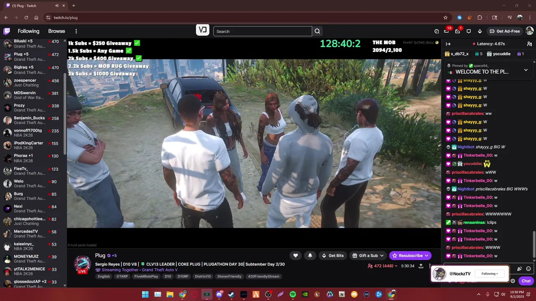The height and width of the screenshot is (301, 536).
Task: Toggle the notification bell for Plug
Action: point(310,255)
